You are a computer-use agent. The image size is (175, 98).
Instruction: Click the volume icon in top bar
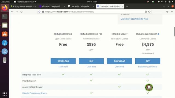pos(162,2)
